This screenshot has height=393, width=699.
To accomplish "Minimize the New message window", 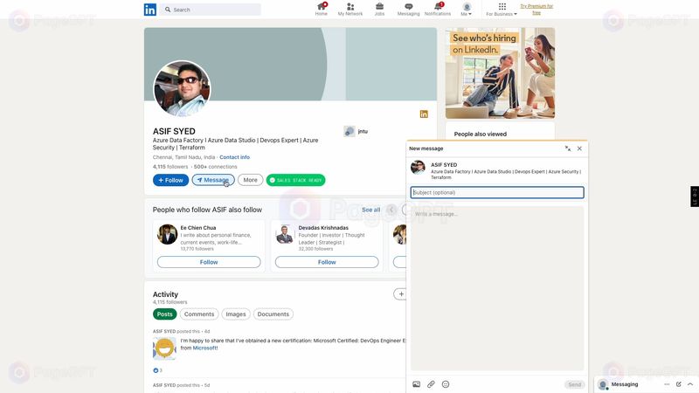I will point(567,148).
